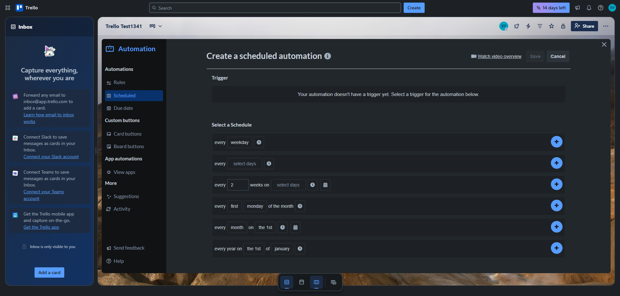Add the every 2 weeks schedule
Image resolution: width=620 pixels, height=296 pixels.
556,184
